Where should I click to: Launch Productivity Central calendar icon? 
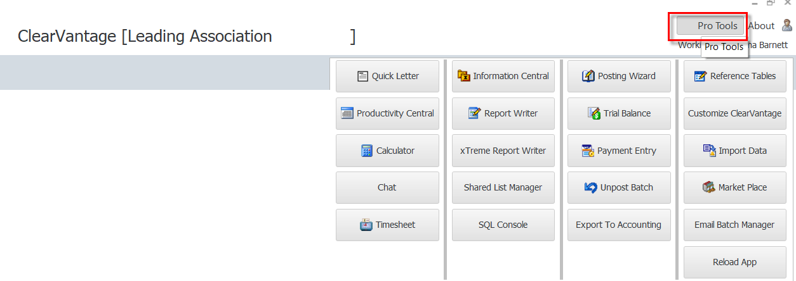(347, 113)
